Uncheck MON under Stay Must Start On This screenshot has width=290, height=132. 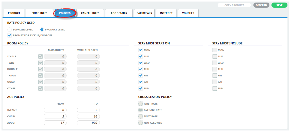coord(140,50)
